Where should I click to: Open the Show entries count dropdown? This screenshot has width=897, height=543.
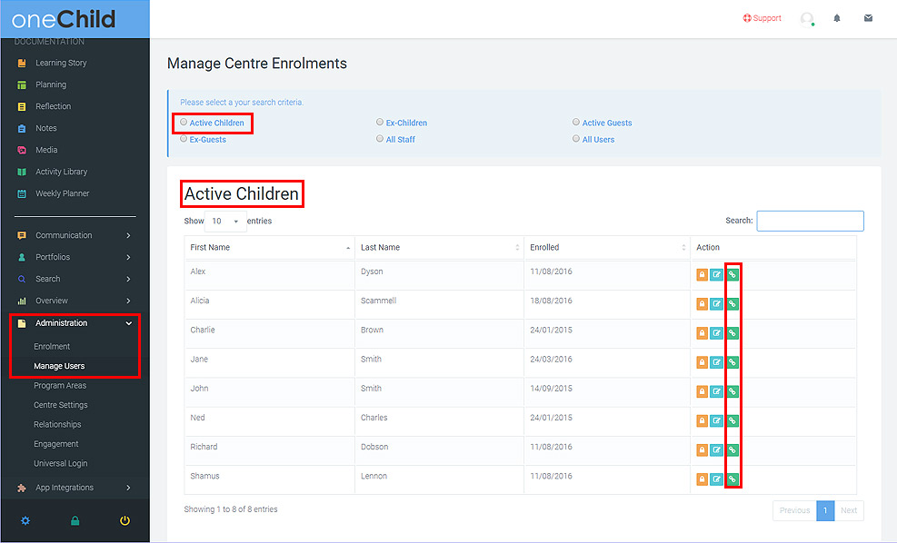[x=225, y=221]
